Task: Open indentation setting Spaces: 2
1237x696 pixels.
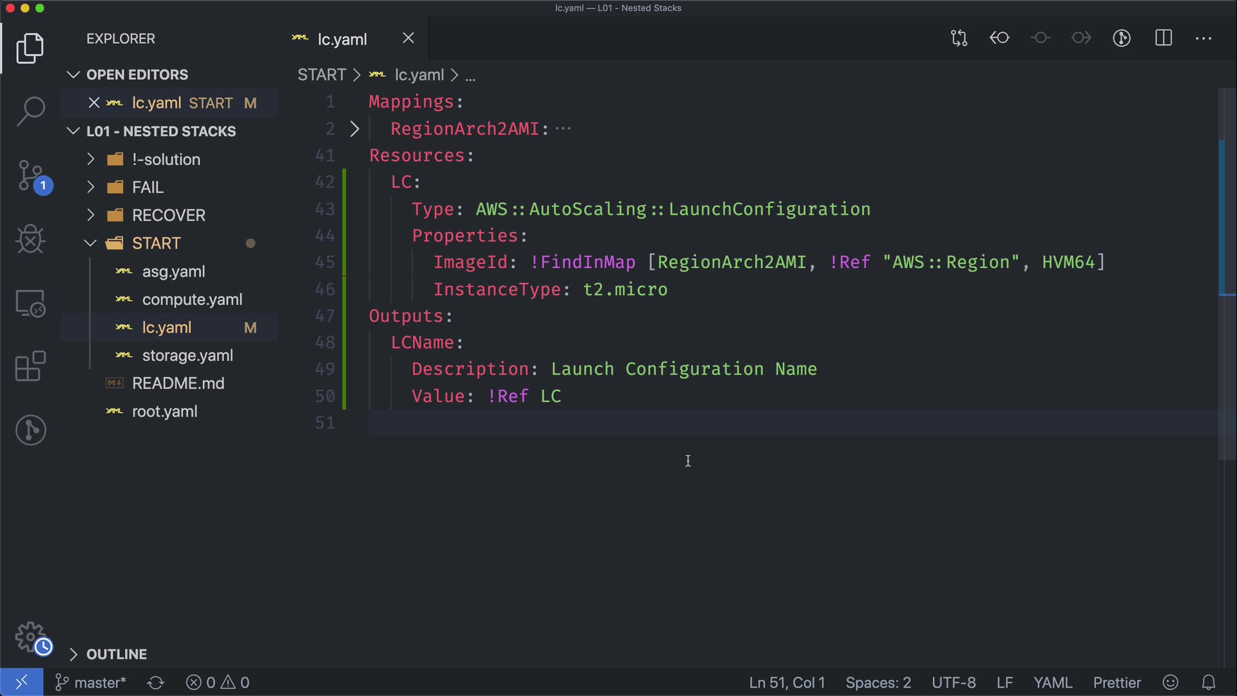Action: pos(878,682)
